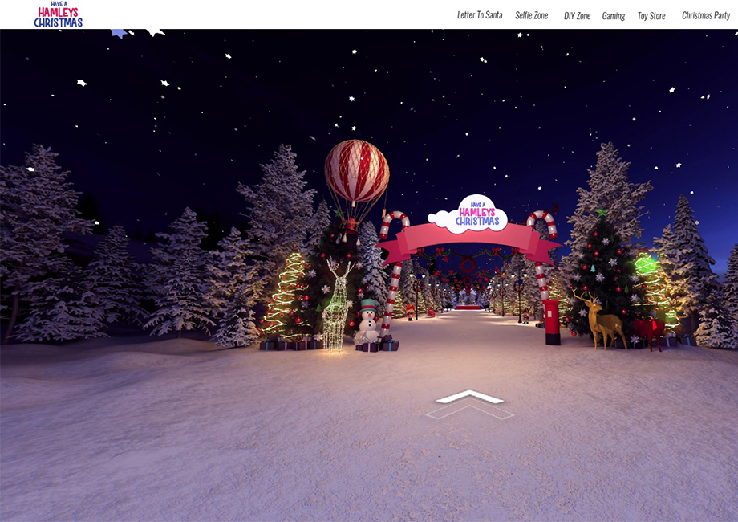This screenshot has width=738, height=522.
Task: Select Gaming in the top navigation
Action: [614, 15]
